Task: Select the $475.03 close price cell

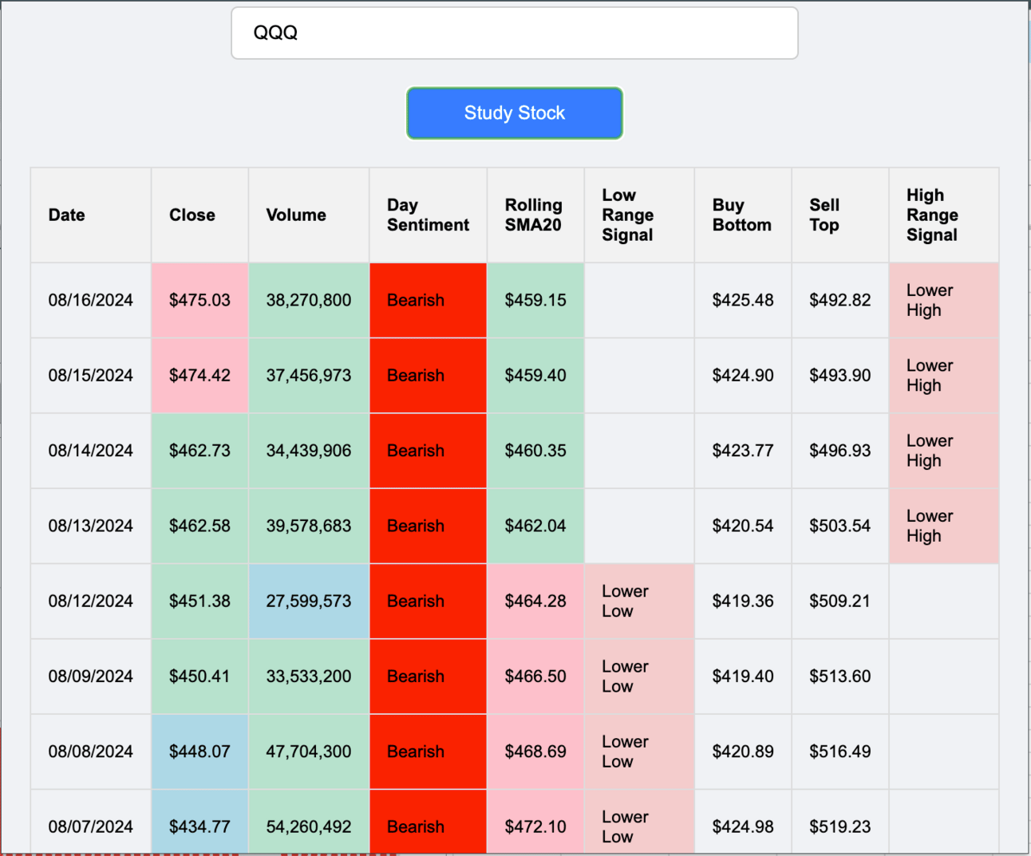Action: click(200, 301)
